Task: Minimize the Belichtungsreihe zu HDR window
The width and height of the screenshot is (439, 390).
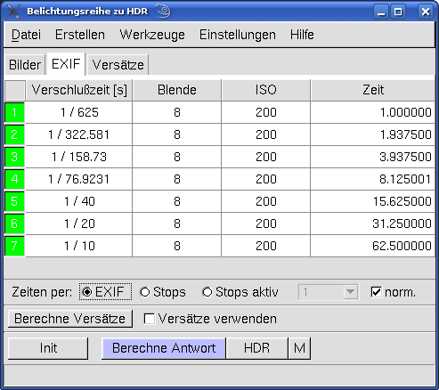Action: click(381, 12)
